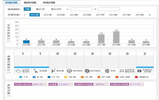
Task: Open the 发动机/电动机 故障灯亮 issue tag
Action: [30, 84]
